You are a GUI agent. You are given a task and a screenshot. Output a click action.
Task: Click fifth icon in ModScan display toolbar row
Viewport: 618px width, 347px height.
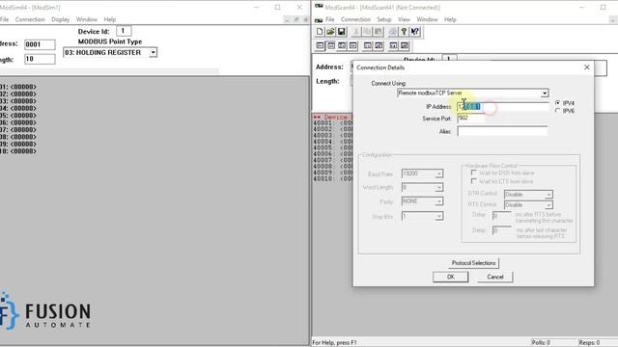pyautogui.click(x=367, y=46)
